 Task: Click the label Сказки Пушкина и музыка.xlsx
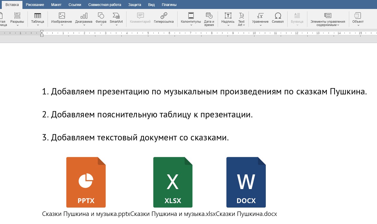(x=173, y=214)
